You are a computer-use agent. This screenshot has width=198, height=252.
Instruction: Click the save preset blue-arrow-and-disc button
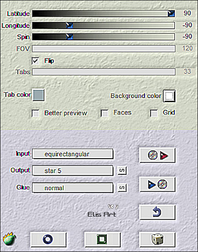(x=157, y=185)
